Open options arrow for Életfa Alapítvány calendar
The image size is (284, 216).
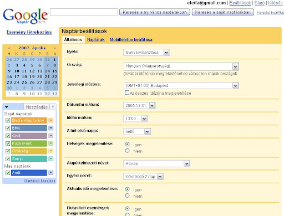click(51, 120)
